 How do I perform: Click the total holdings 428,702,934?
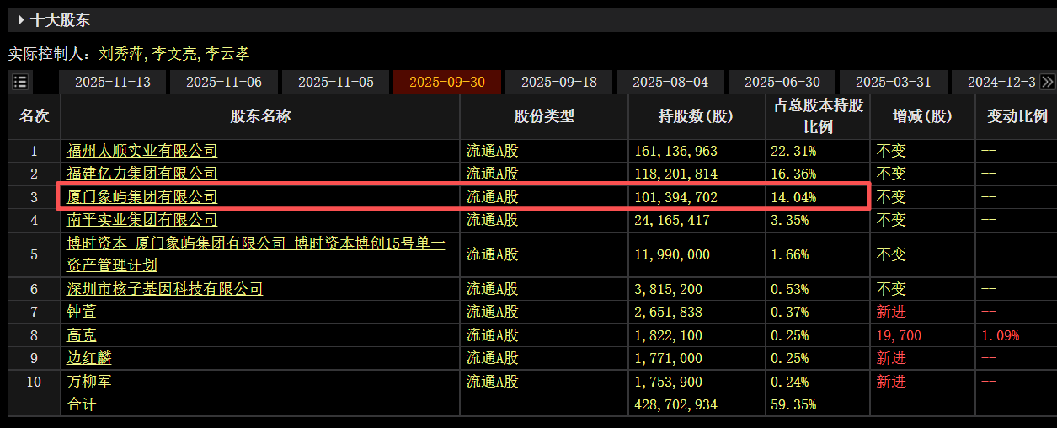click(x=676, y=404)
